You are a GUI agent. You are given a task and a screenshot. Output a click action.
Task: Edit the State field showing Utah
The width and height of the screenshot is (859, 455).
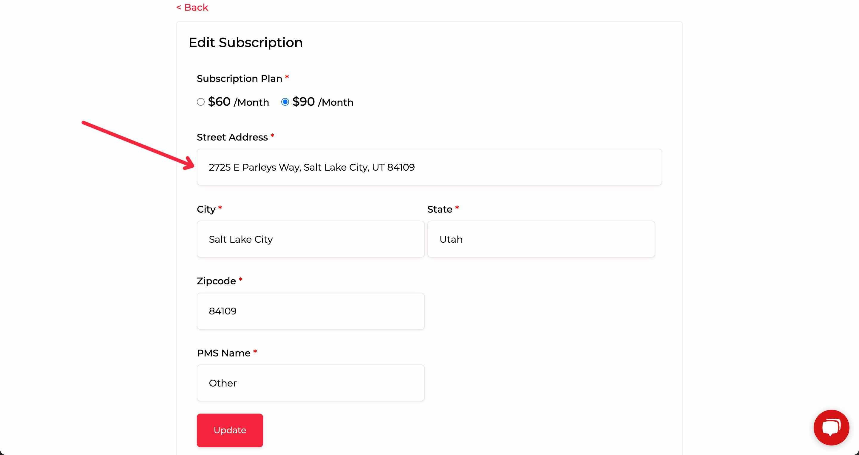(x=541, y=239)
